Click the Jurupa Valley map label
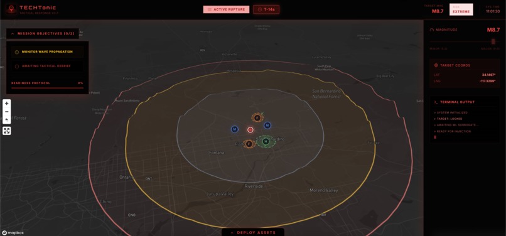This screenshot has width=506, height=236. (x=220, y=195)
